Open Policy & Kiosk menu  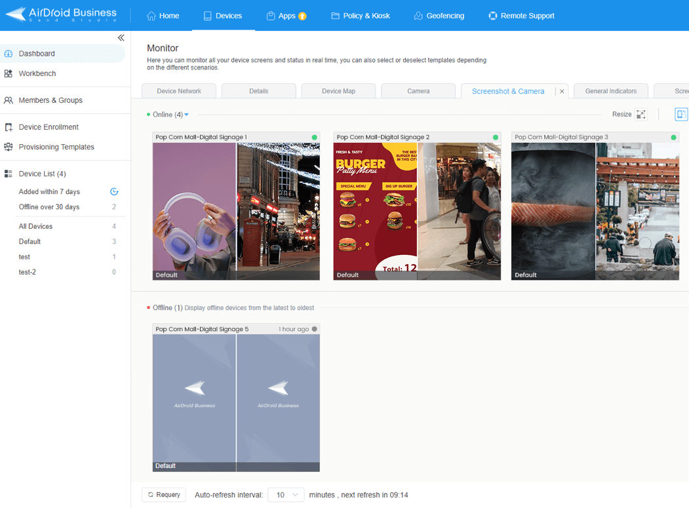[361, 16]
